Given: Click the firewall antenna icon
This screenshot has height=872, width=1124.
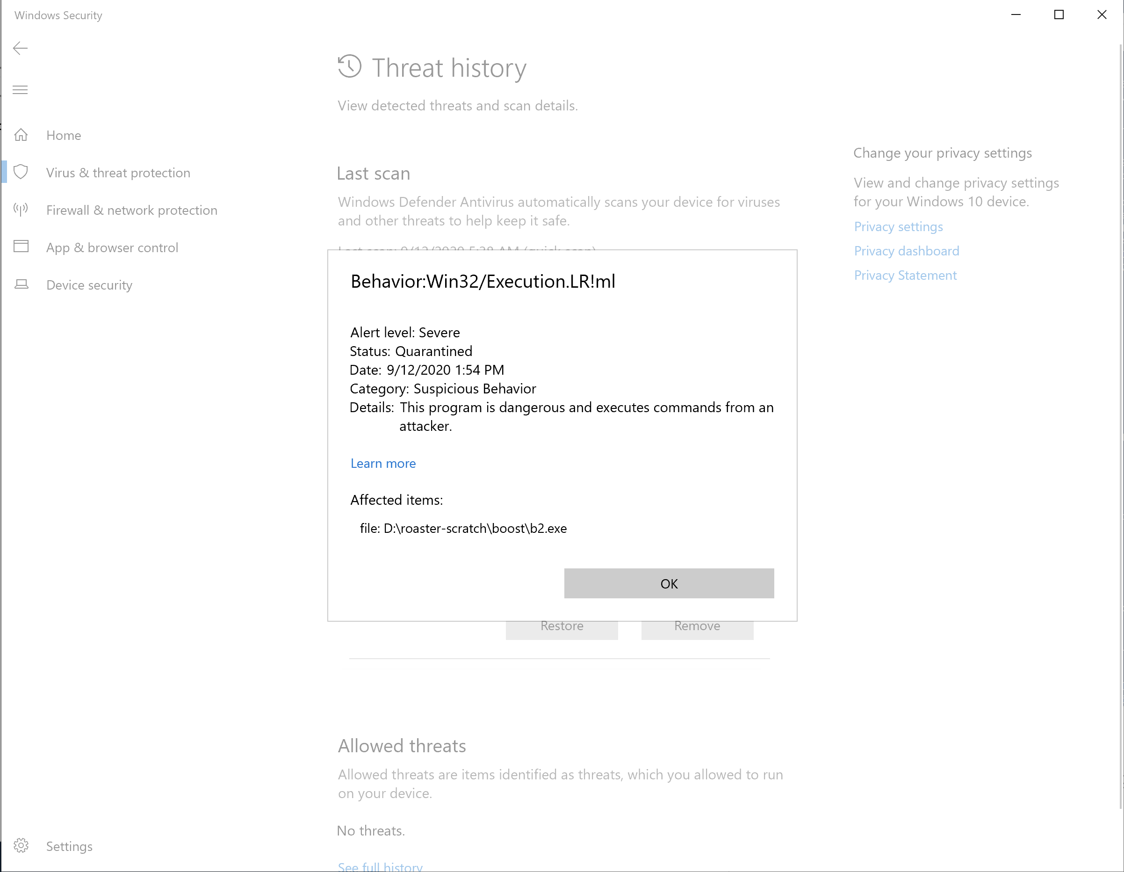Looking at the screenshot, I should (x=21, y=209).
